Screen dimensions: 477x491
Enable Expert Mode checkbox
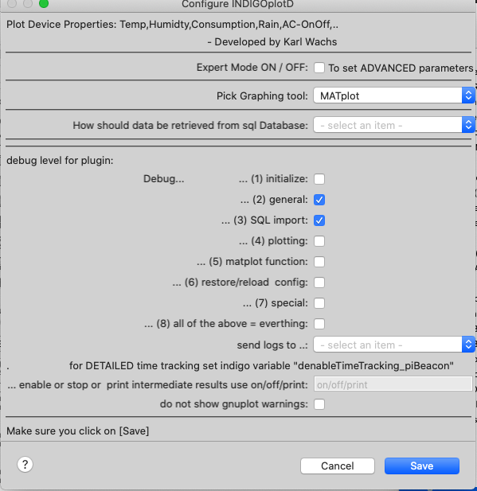coord(319,68)
